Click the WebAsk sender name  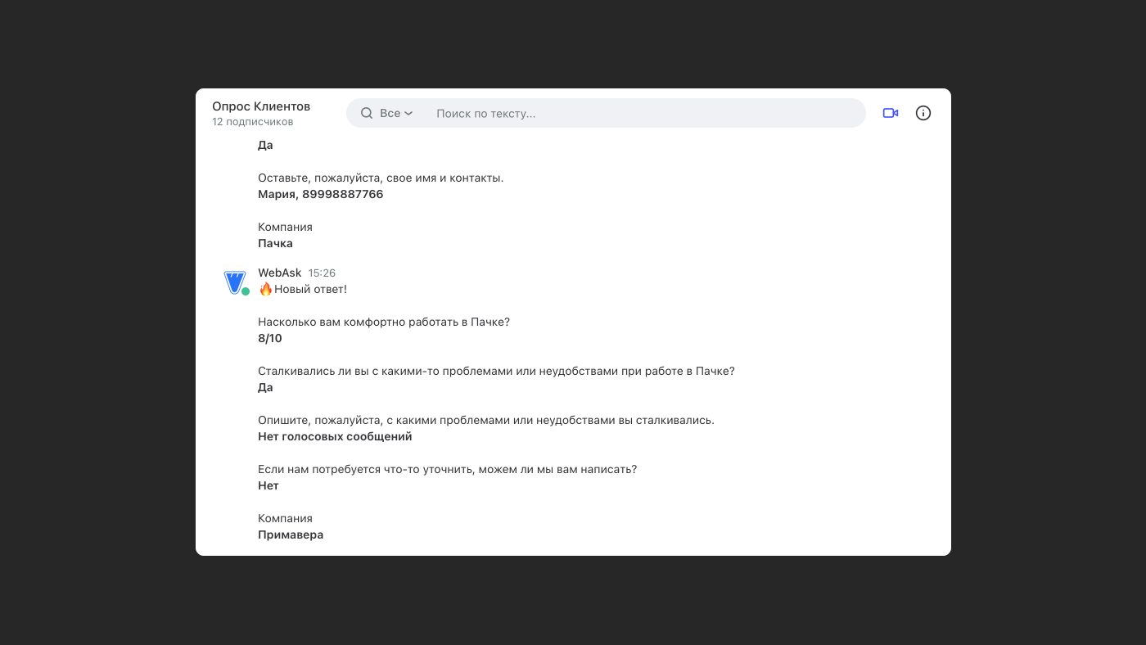tap(280, 273)
